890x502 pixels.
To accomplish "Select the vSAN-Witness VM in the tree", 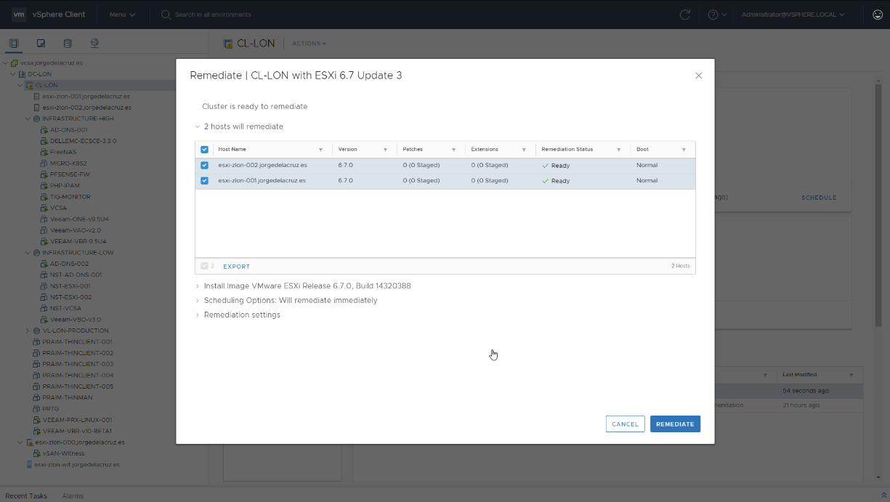I will 63,453.
